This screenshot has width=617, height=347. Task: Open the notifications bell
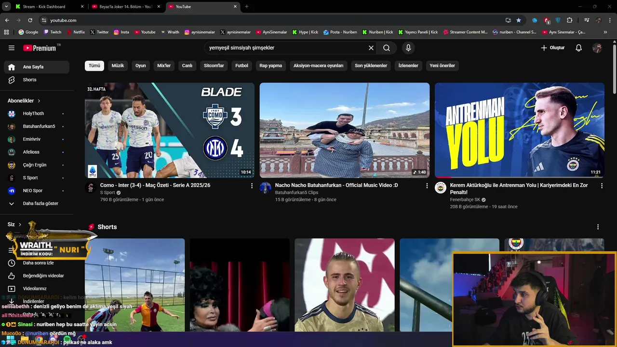pyautogui.click(x=579, y=48)
